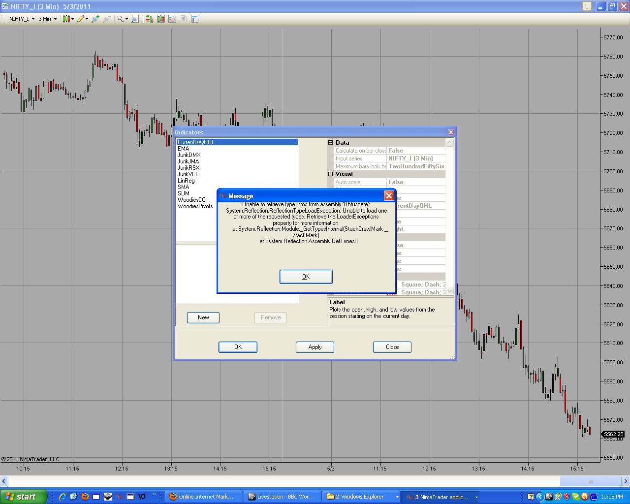Click the zoom in magnifier icon

[x=95, y=19]
